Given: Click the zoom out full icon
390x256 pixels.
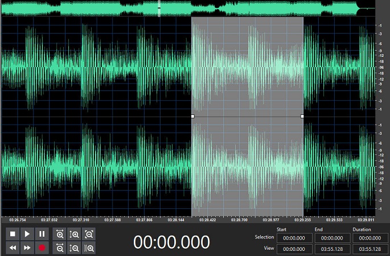Looking at the screenshot, I should (x=89, y=234).
